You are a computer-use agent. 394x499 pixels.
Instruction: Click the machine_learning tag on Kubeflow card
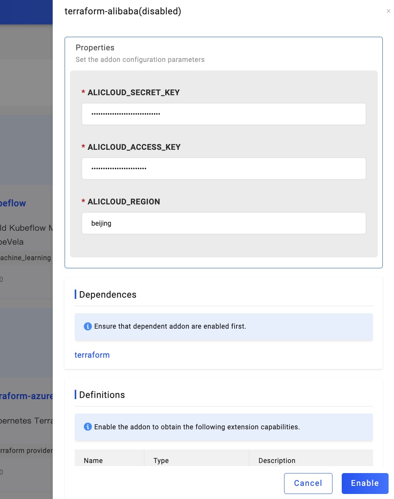[26, 258]
